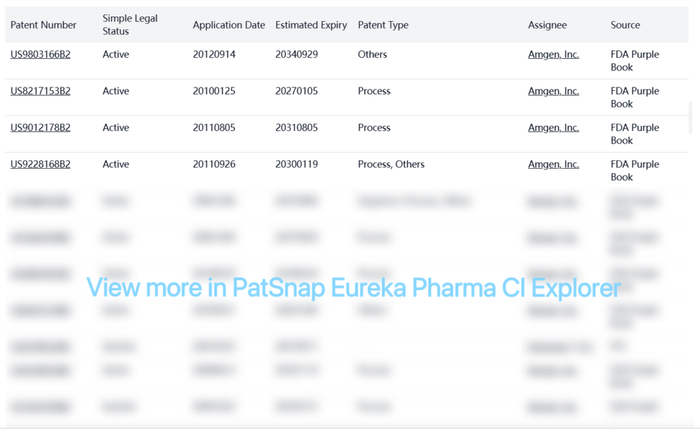The height and width of the screenshot is (429, 700).
Task: Click the Estimated Expiry column header
Action: pyautogui.click(x=311, y=25)
